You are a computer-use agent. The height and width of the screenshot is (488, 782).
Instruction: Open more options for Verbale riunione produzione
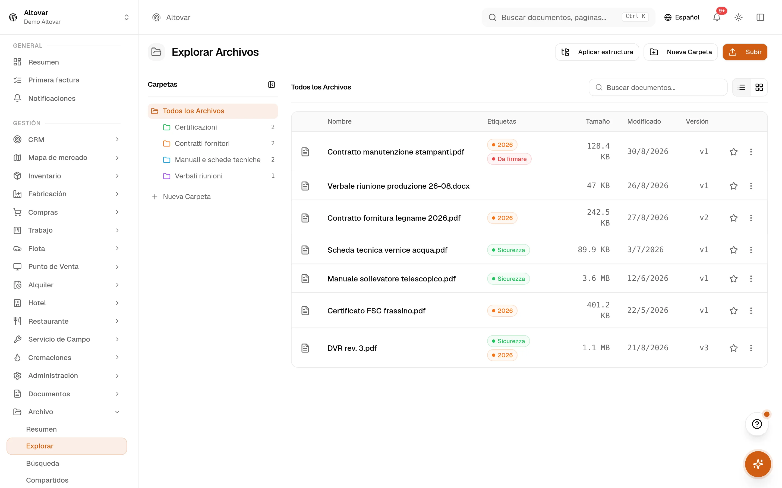751,186
